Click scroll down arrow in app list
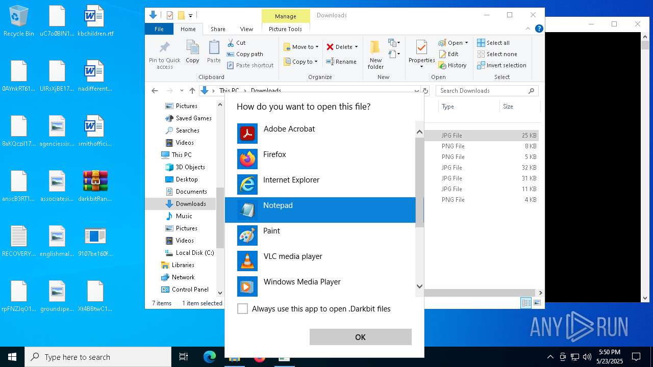This screenshot has width=653, height=367. pos(419,286)
